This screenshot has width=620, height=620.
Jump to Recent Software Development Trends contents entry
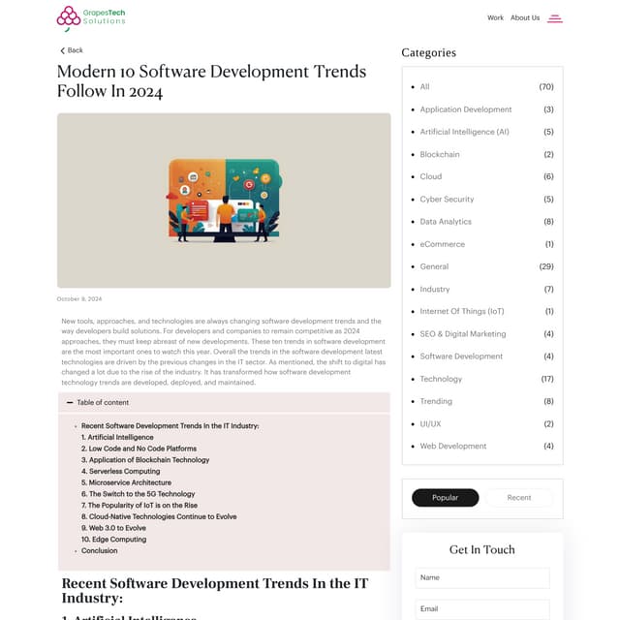pyautogui.click(x=170, y=426)
